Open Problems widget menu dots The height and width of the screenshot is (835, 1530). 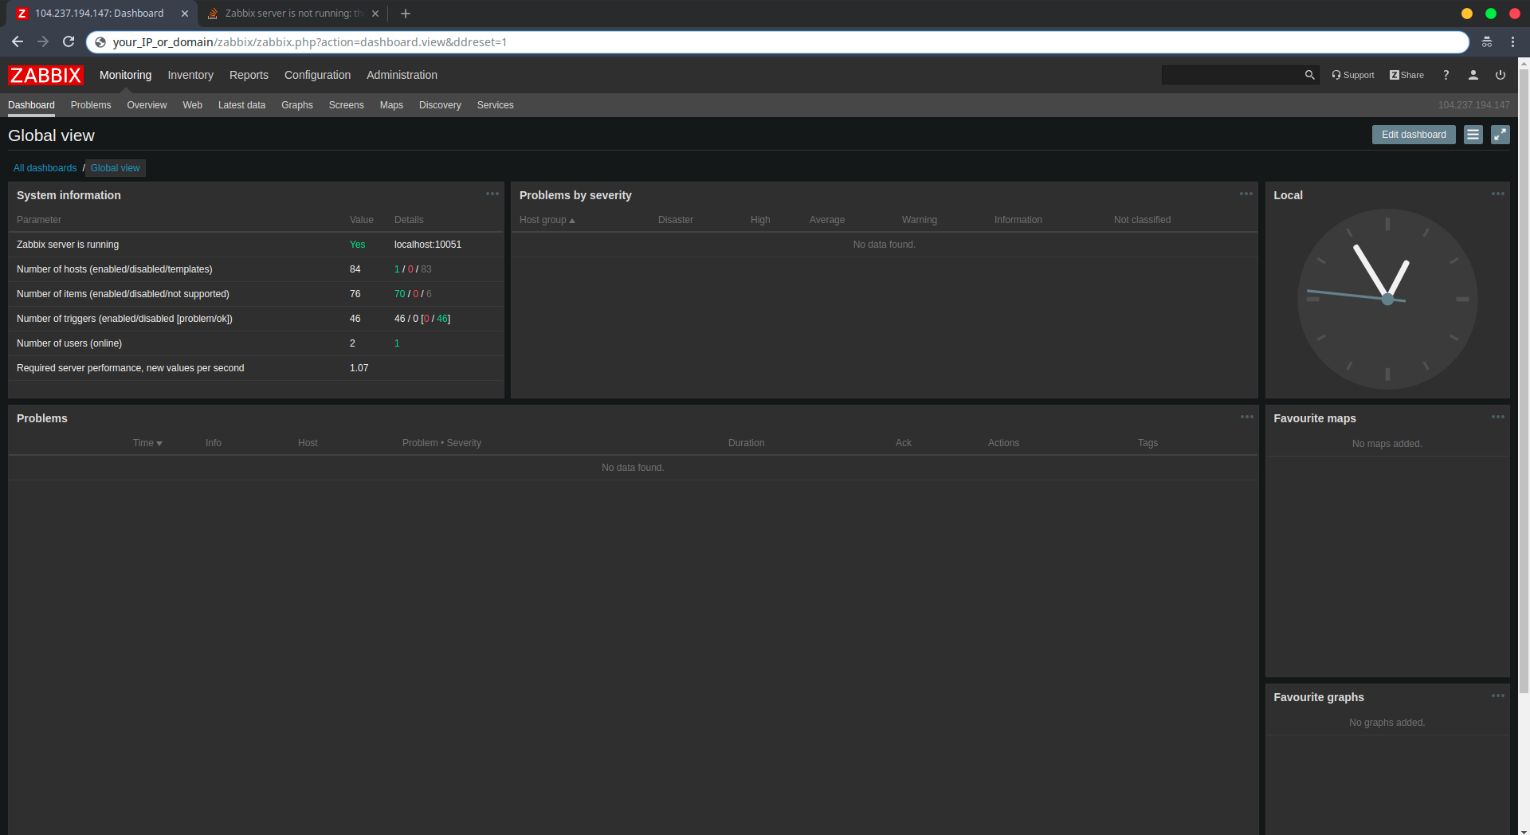coord(1247,417)
